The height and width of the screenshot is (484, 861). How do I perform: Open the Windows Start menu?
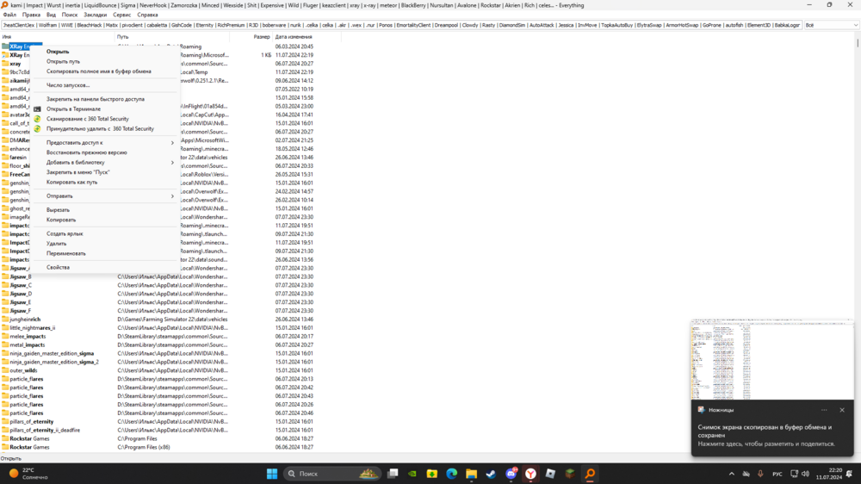click(x=272, y=474)
